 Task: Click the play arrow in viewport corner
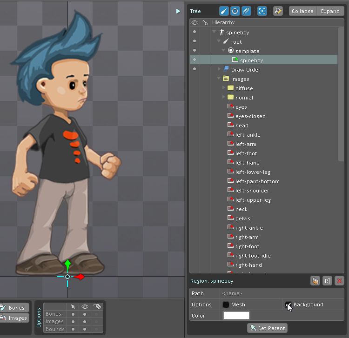[178, 11]
